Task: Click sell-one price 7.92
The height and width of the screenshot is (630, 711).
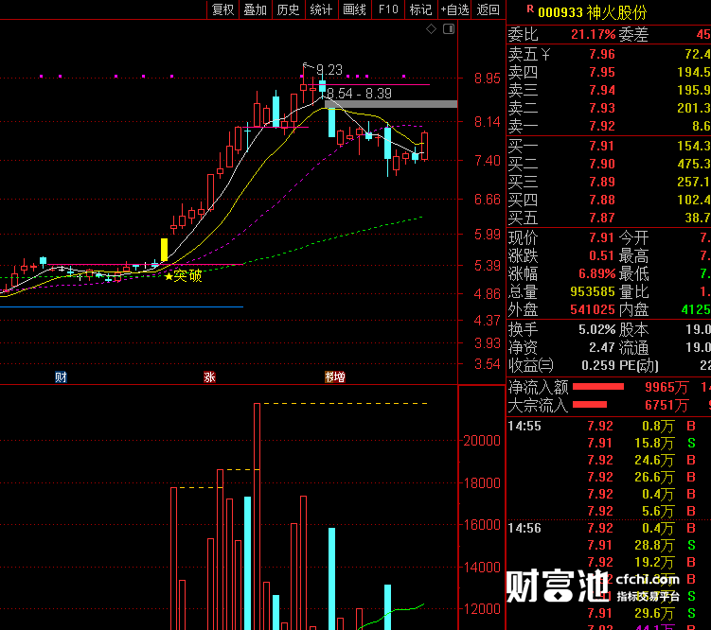Action: click(x=602, y=126)
